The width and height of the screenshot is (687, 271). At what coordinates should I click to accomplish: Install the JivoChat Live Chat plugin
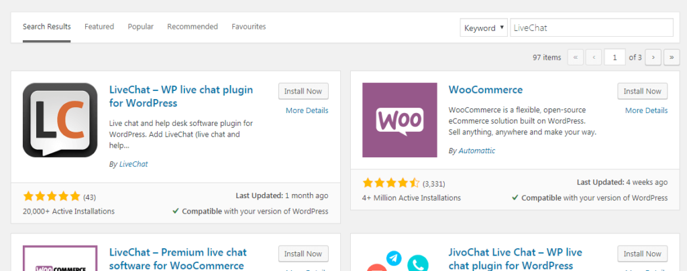click(x=642, y=254)
